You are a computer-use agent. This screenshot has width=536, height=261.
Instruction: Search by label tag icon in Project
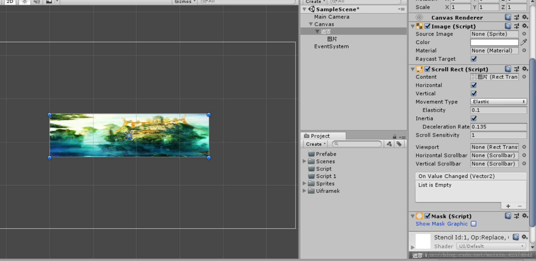[x=399, y=144]
